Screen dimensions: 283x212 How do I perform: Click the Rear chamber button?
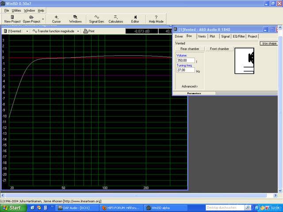(x=190, y=49)
